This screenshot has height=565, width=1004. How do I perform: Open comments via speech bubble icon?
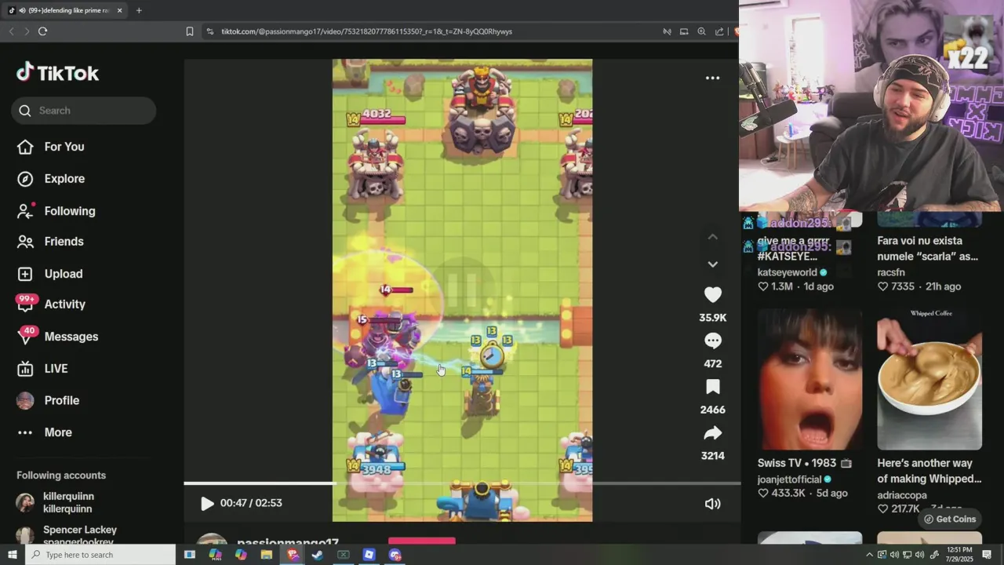click(x=712, y=341)
